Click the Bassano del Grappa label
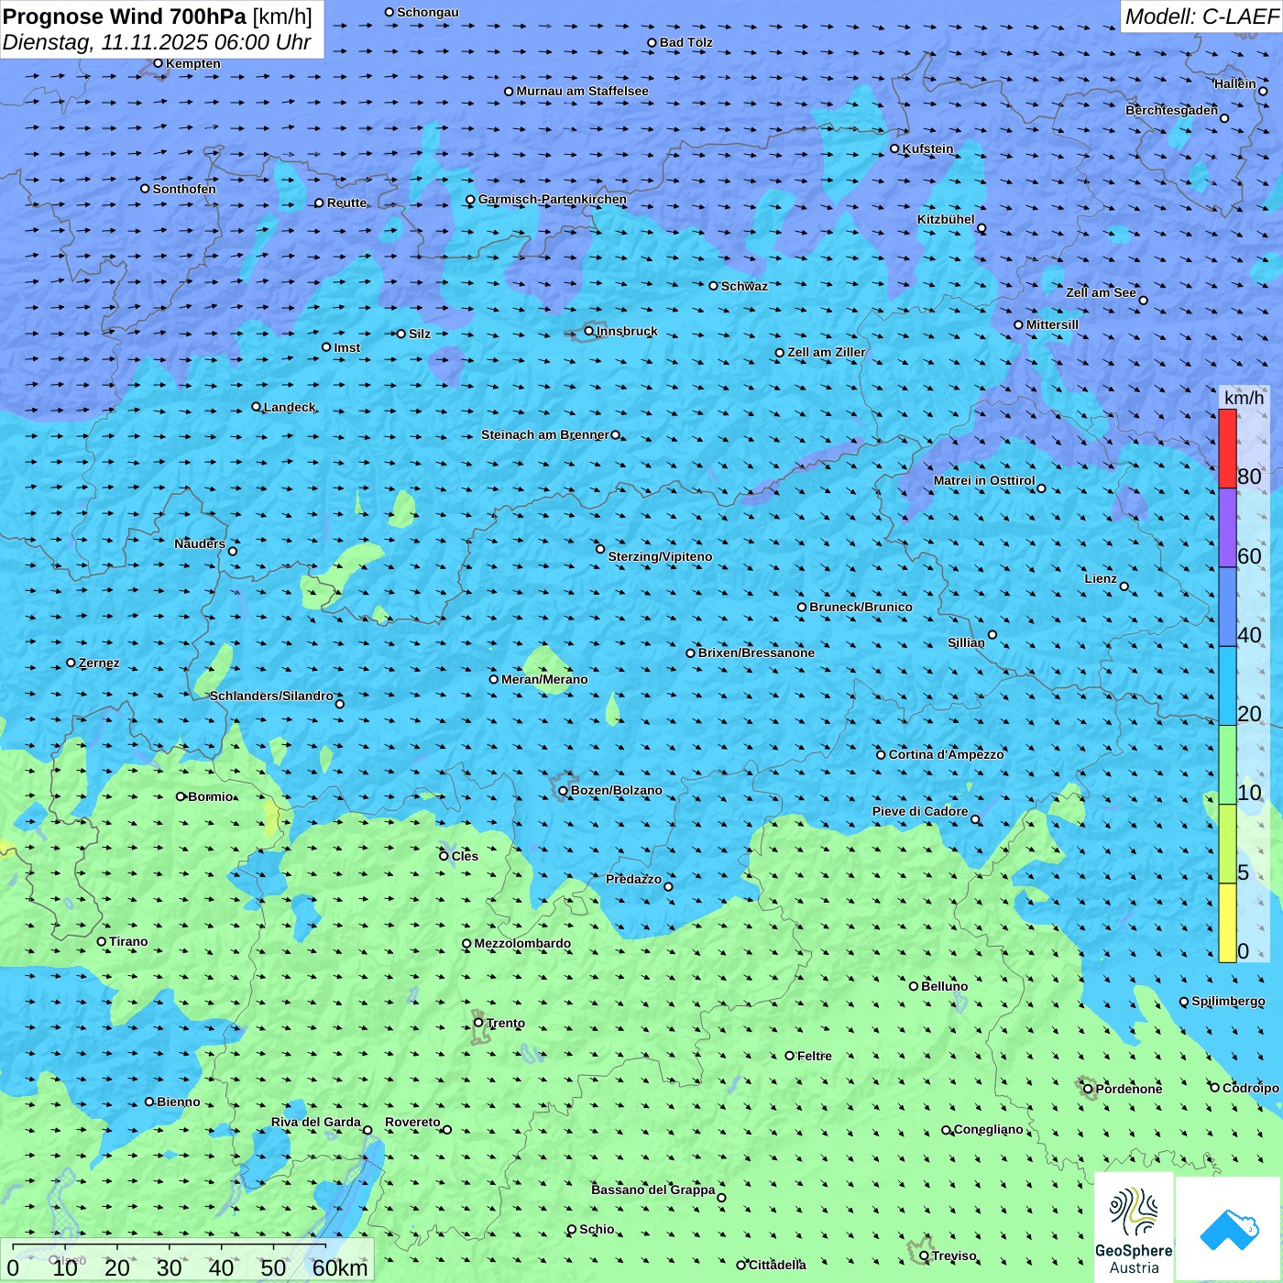The width and height of the screenshot is (1283, 1283). pos(652,1190)
